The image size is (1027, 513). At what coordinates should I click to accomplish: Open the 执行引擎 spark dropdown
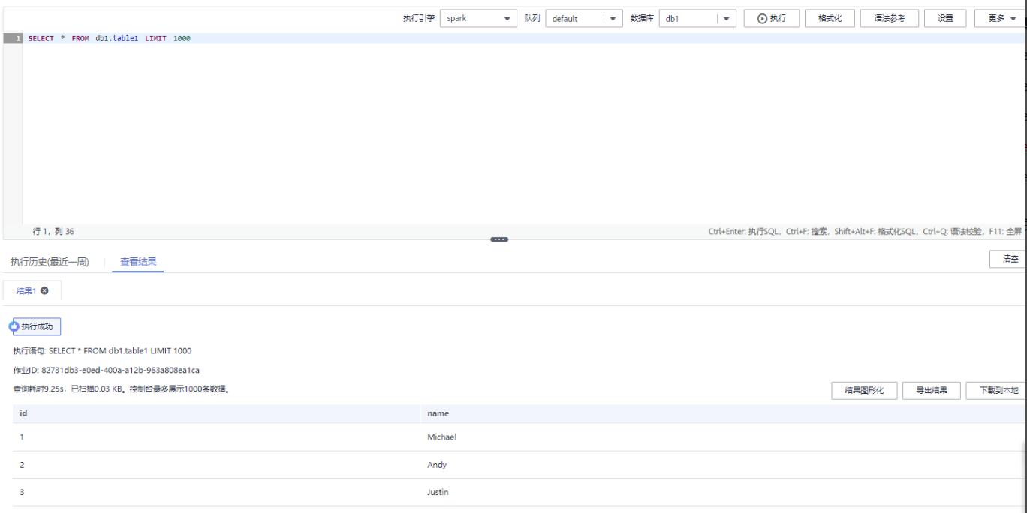[477, 19]
